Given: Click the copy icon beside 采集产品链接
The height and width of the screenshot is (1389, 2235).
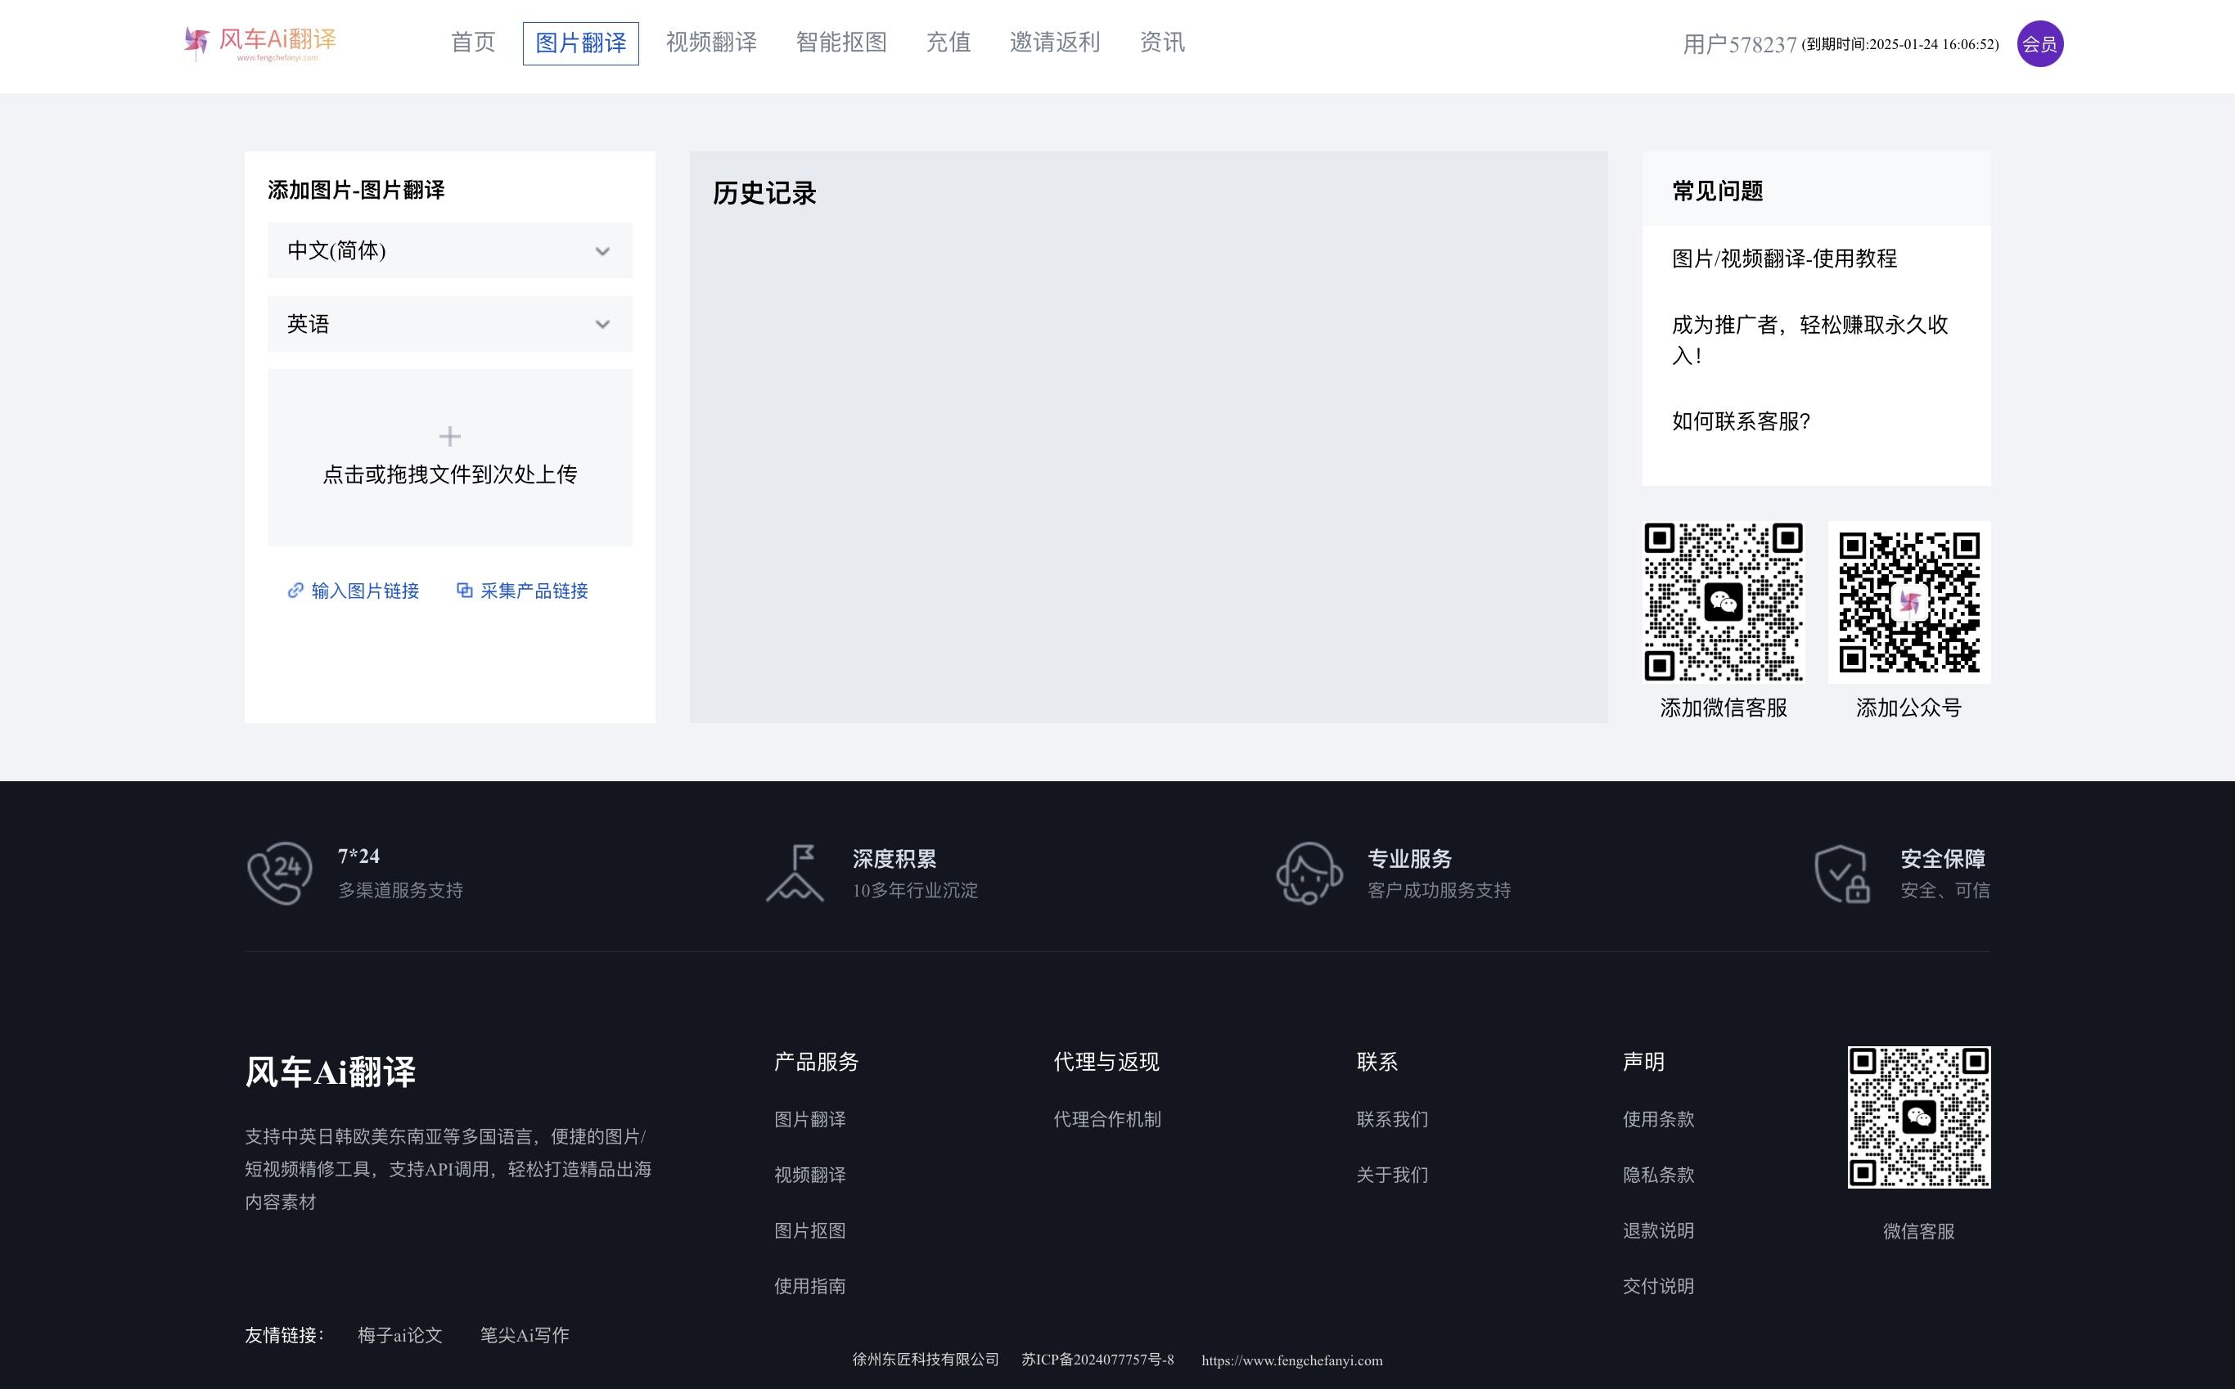Looking at the screenshot, I should pyautogui.click(x=465, y=591).
